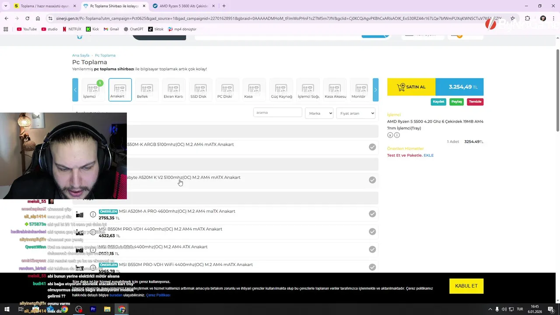Viewport: 560px width, 315px height.
Task: Follow the Pc Toplama breadcrumb link
Action: 105,56
